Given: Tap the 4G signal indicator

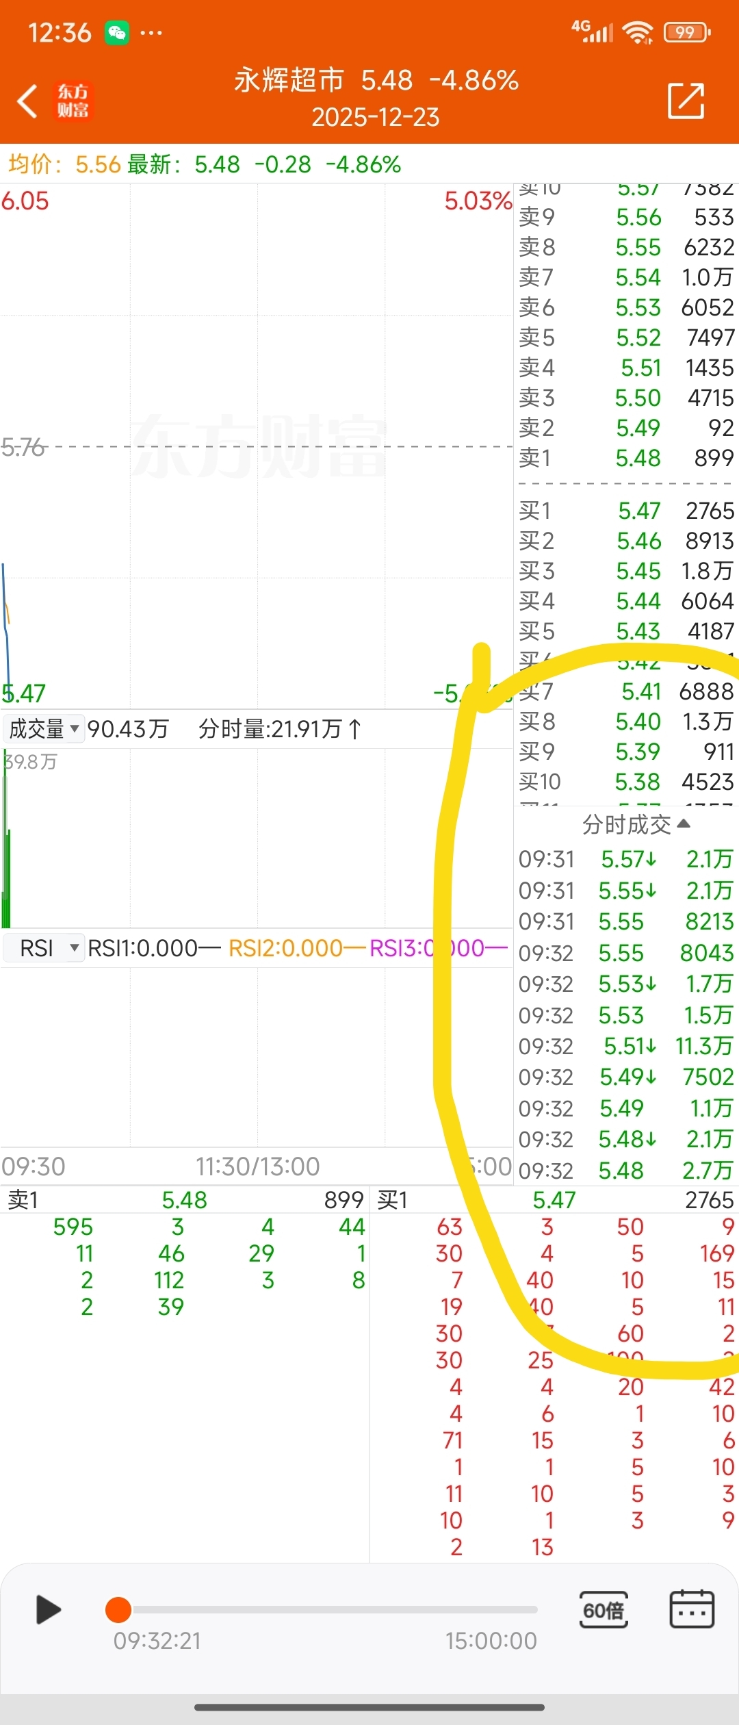Looking at the screenshot, I should 593,31.
